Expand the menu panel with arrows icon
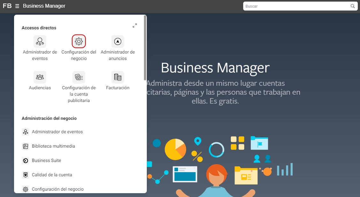The image size is (360, 197). [135, 26]
